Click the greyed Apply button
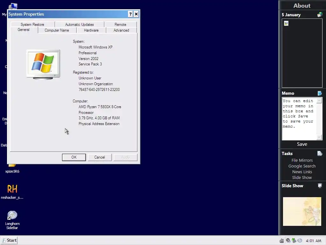The width and height of the screenshot is (326, 245). click(x=125, y=157)
